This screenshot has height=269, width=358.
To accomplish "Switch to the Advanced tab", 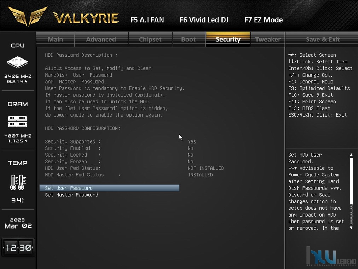I will point(101,39).
